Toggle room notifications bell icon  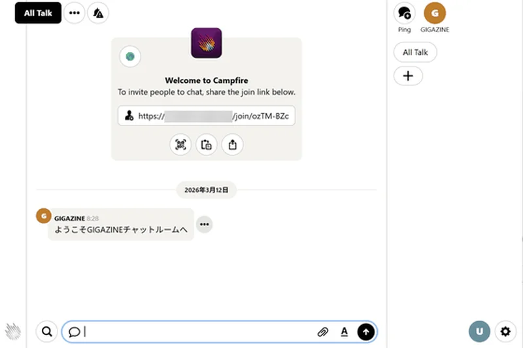click(98, 13)
